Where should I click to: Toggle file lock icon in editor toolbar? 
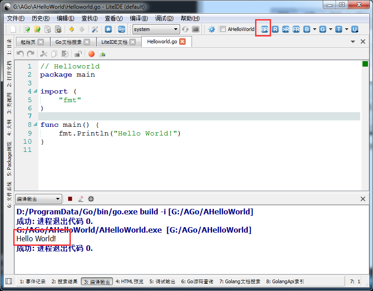point(78,54)
